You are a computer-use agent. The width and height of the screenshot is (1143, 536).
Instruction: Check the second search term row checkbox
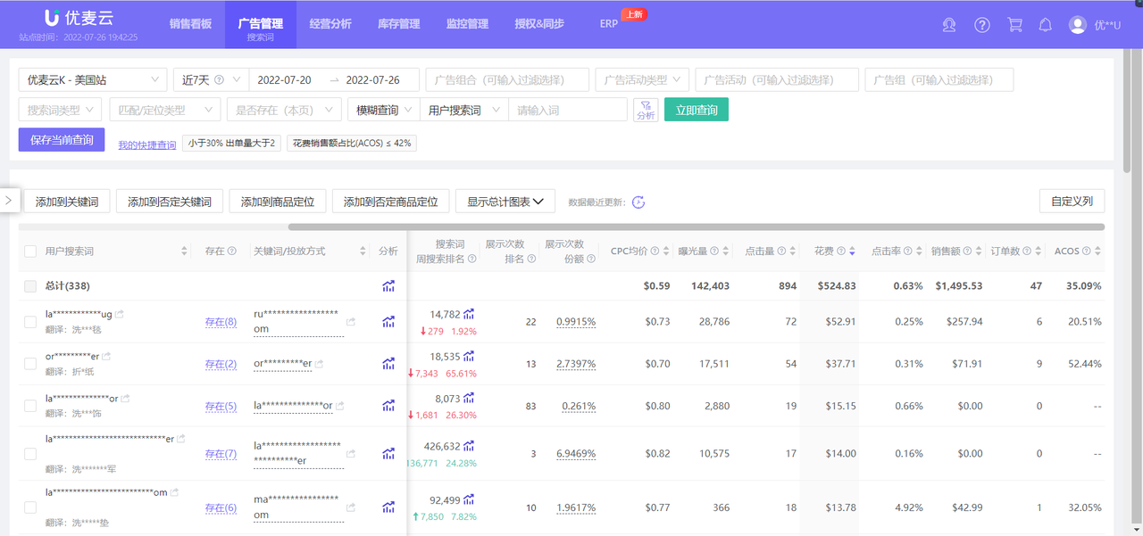coord(29,363)
